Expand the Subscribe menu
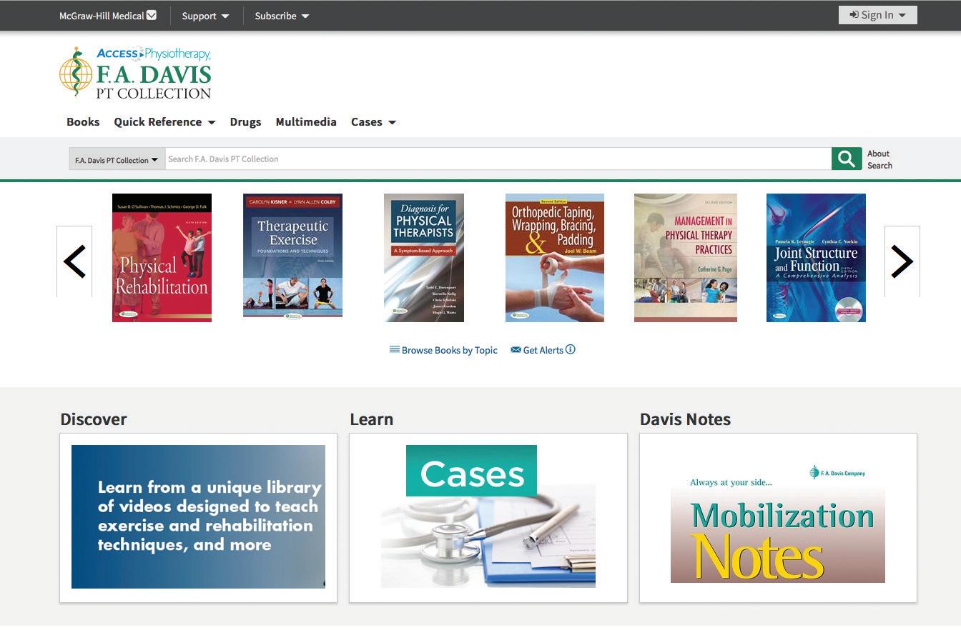This screenshot has width=961, height=630. pyautogui.click(x=282, y=16)
